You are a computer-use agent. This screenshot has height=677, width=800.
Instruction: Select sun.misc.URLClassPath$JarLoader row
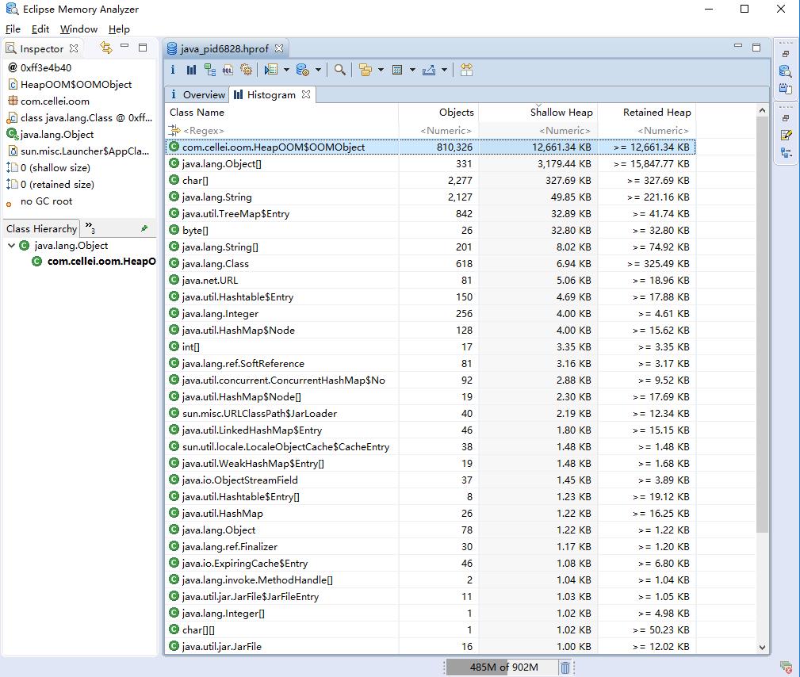(431, 413)
